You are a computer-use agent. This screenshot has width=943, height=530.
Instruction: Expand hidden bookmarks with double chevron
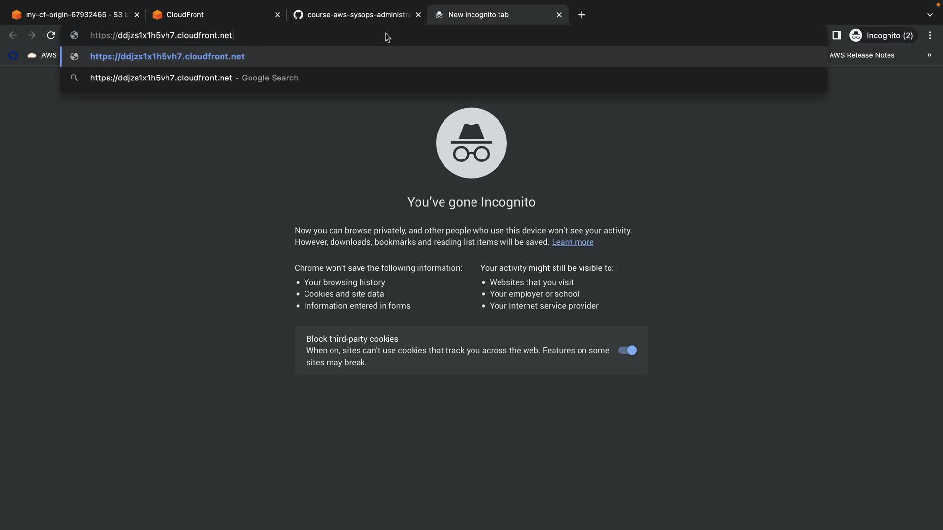coord(929,55)
